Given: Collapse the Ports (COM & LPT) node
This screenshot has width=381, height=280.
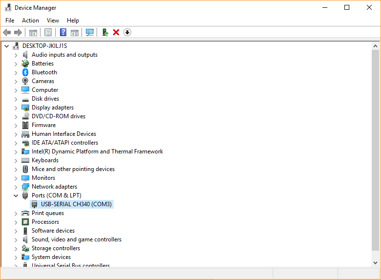Looking at the screenshot, I should [x=16, y=195].
